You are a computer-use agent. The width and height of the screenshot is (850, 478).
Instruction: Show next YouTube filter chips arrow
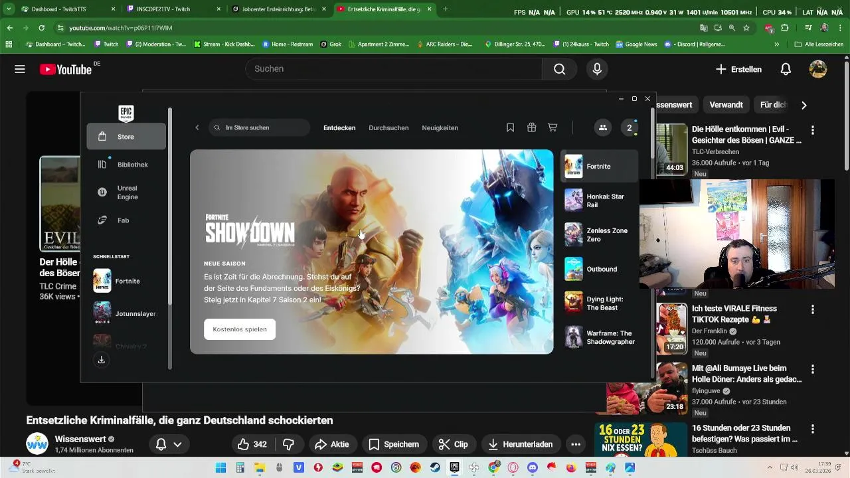[x=804, y=105]
